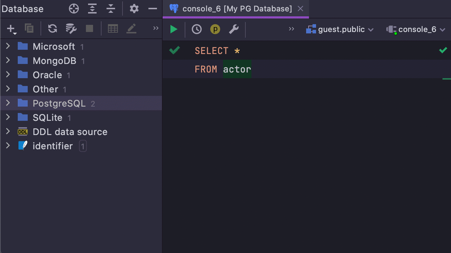Click the identifier feather icon
Viewport: 451px width, 253px height.
pos(23,146)
